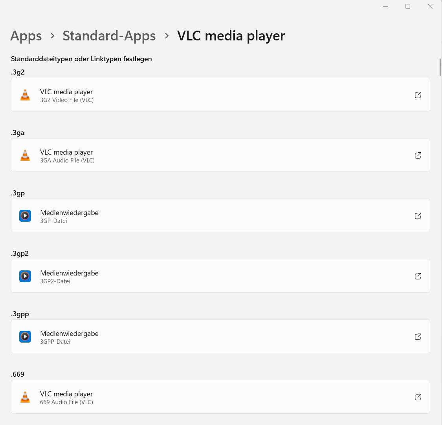Screen dimensions: 442x425
Task: Click the Medienwiedergabe icon for .3gp
Action: (25, 216)
